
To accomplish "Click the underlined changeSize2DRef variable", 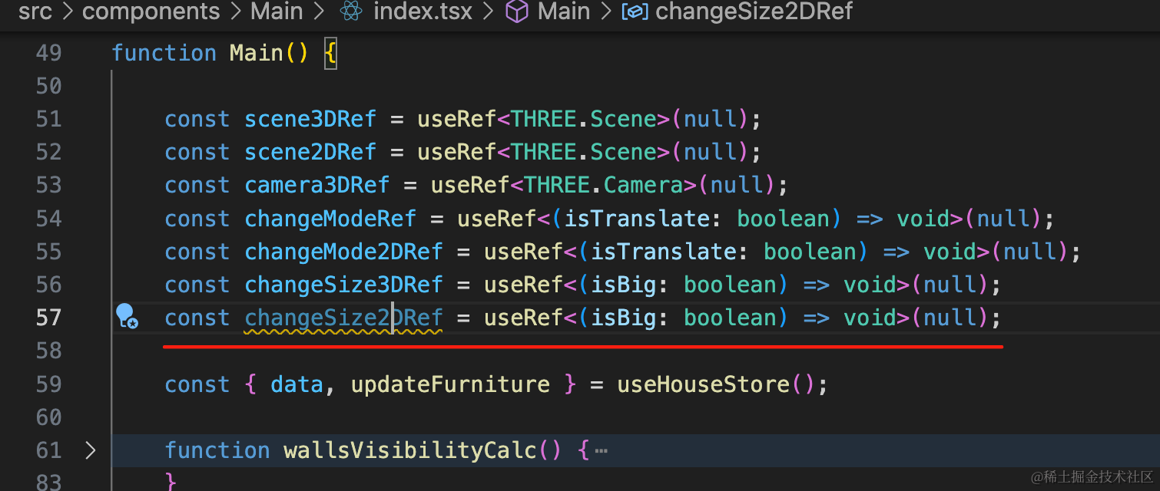I will pos(343,318).
